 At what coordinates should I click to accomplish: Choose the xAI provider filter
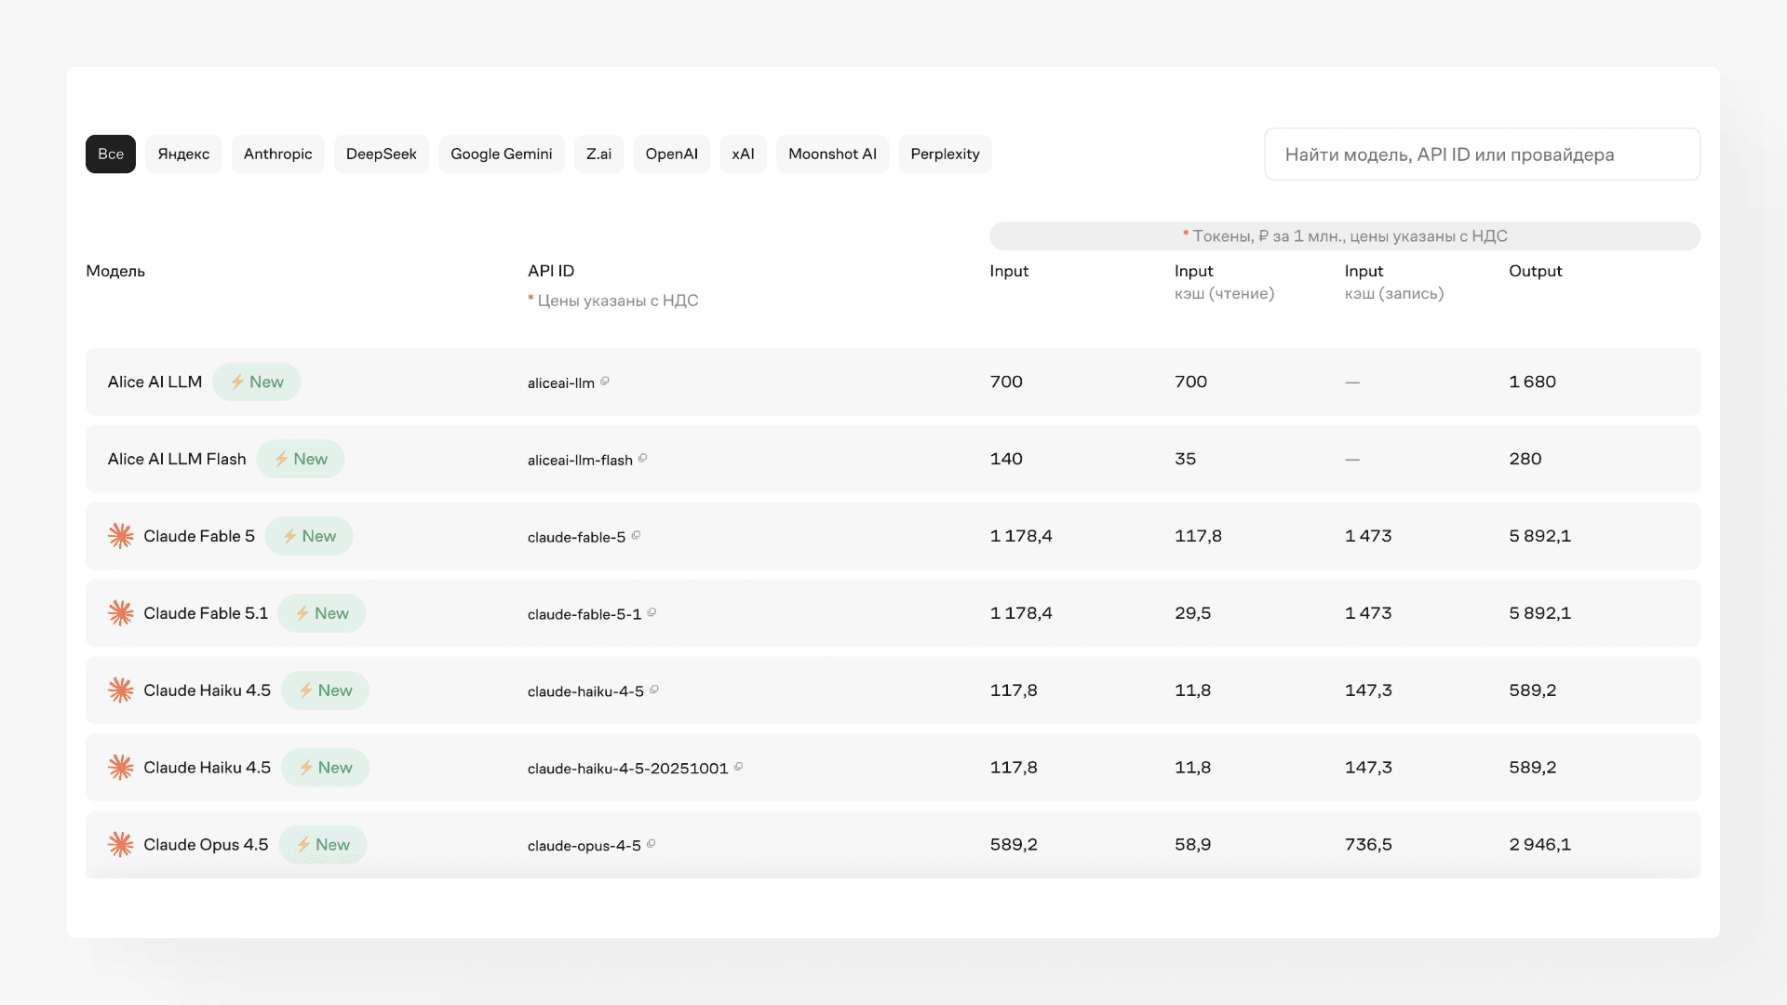tap(743, 154)
